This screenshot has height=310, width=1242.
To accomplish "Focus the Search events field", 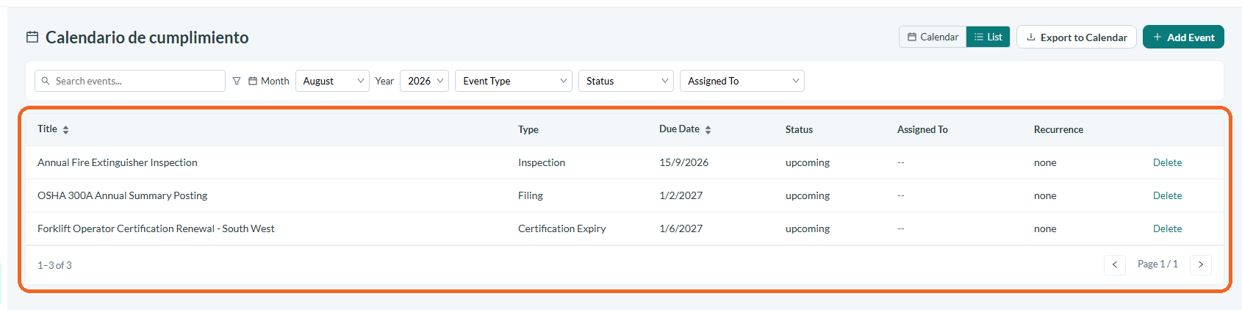I will tap(130, 81).
